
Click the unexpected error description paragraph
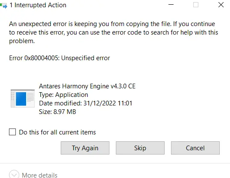pyautogui.click(x=114, y=32)
